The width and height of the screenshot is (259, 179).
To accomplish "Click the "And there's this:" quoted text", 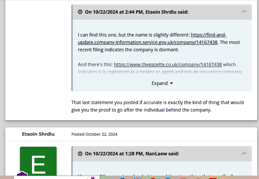I will coord(95,64).
